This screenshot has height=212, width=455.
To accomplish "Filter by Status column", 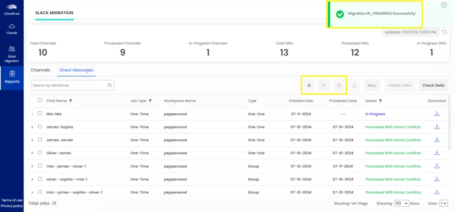I will [x=380, y=101].
